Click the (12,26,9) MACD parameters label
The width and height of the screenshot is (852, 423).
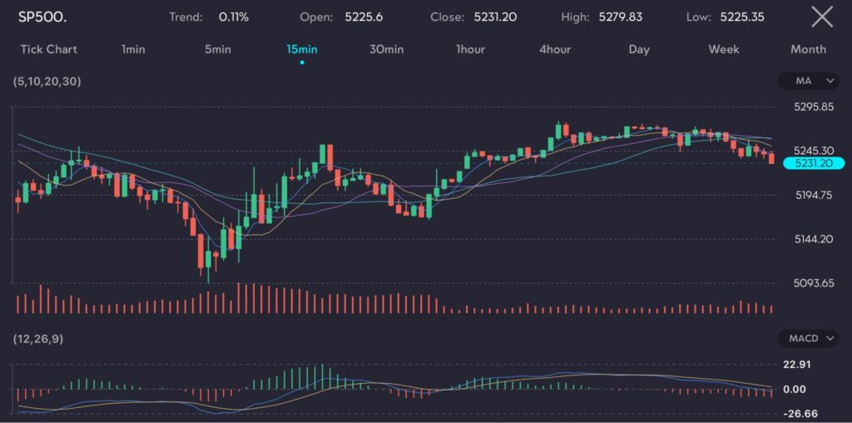coord(37,339)
